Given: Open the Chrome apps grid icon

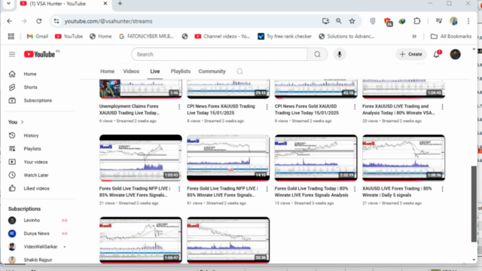Looking at the screenshot, I should tap(11, 36).
